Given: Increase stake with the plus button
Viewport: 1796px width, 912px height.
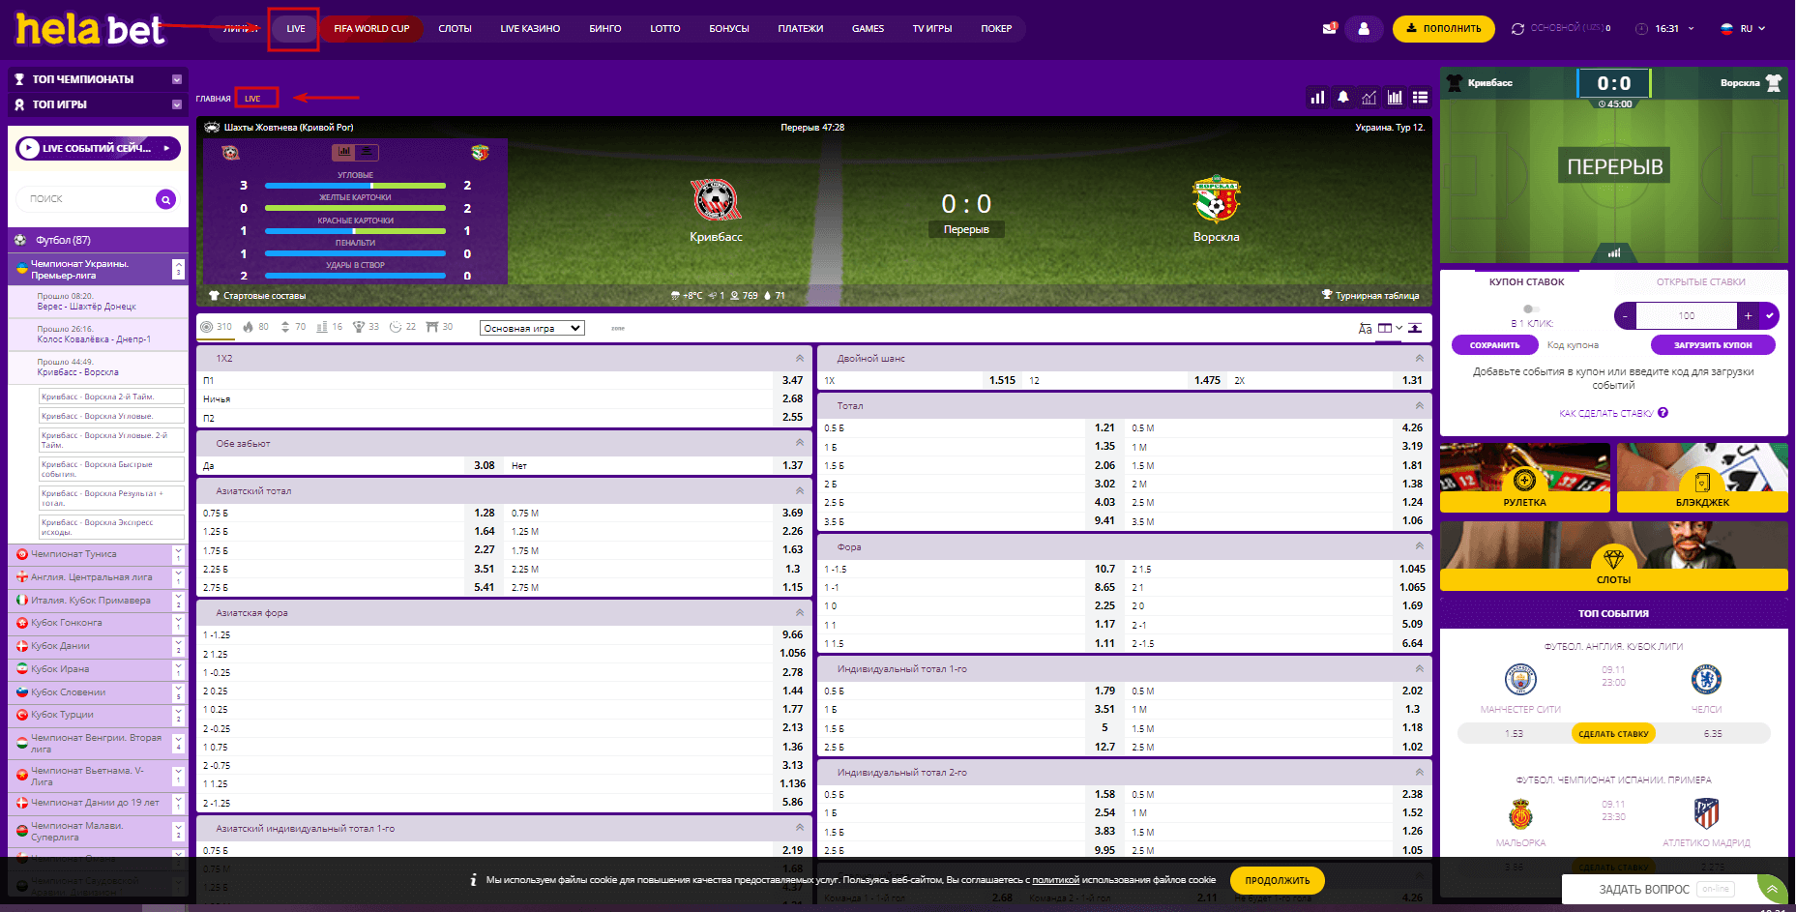Looking at the screenshot, I should coord(1748,315).
